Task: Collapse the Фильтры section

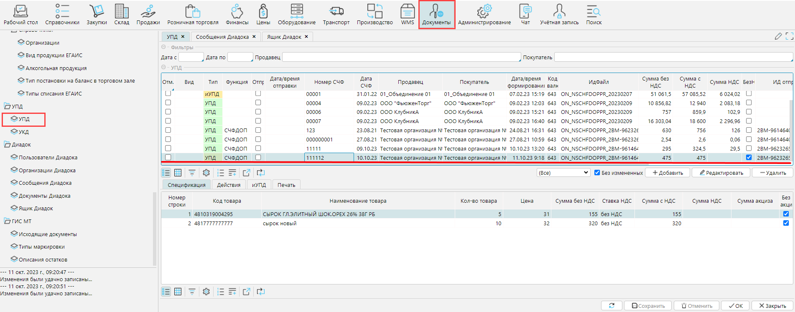Action: (163, 47)
